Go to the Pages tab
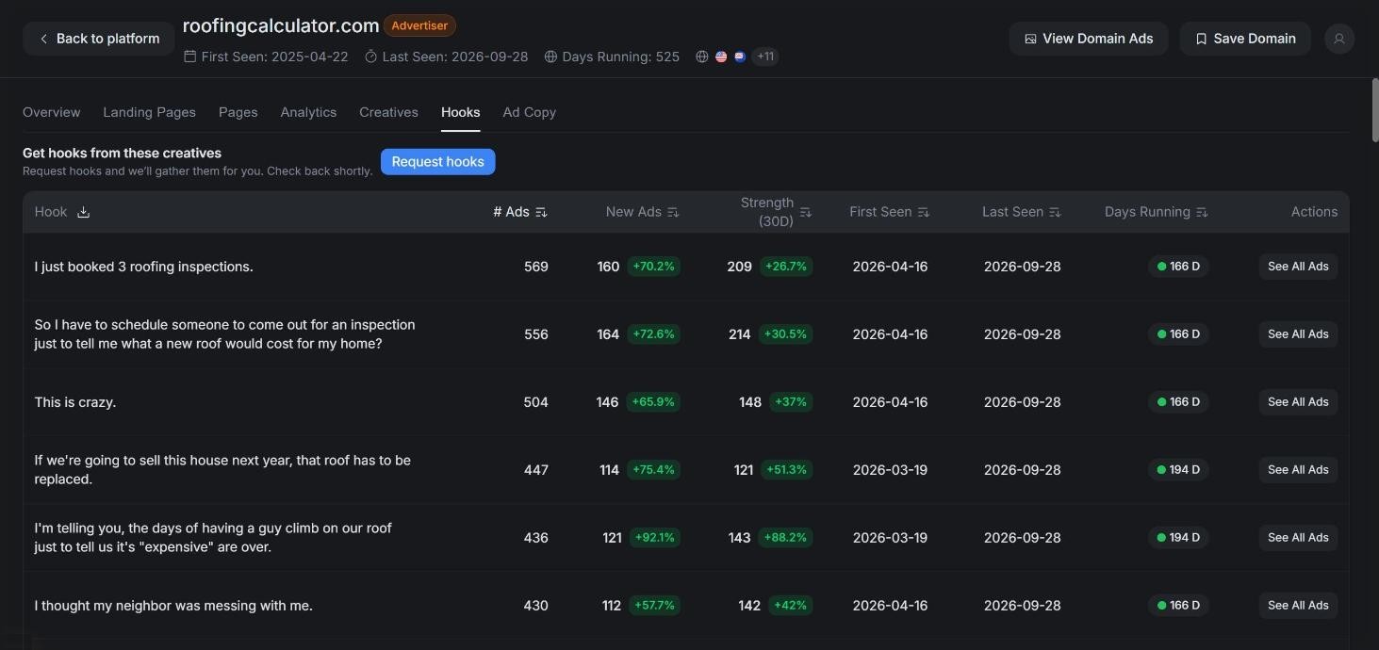Screen dimensions: 1379x650 point(238,112)
